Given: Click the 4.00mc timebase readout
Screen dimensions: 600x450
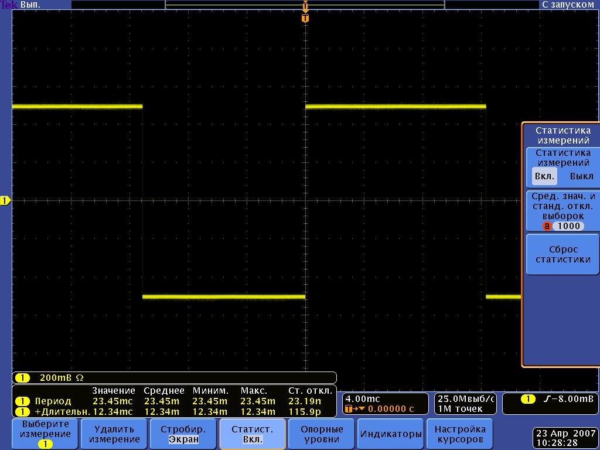Looking at the screenshot, I should [x=362, y=399].
